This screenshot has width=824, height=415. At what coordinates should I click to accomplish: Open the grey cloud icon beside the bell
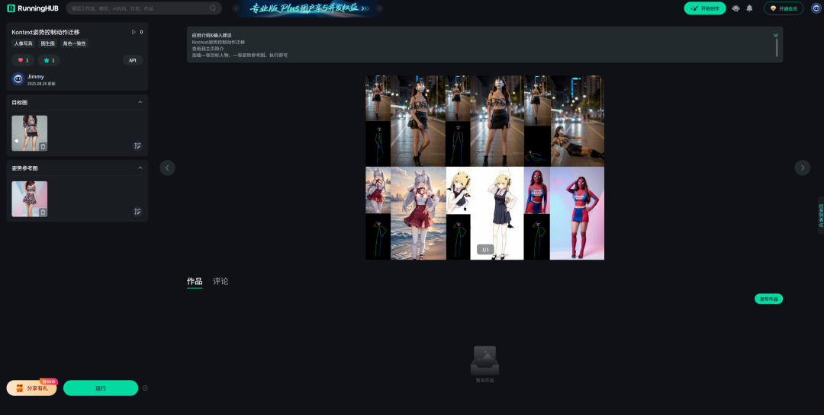click(735, 8)
